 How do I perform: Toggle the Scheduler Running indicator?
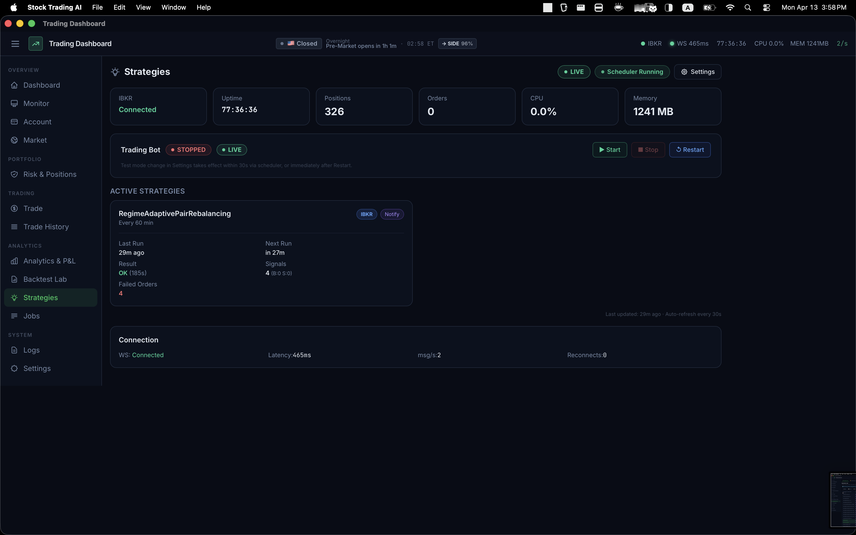(x=632, y=72)
